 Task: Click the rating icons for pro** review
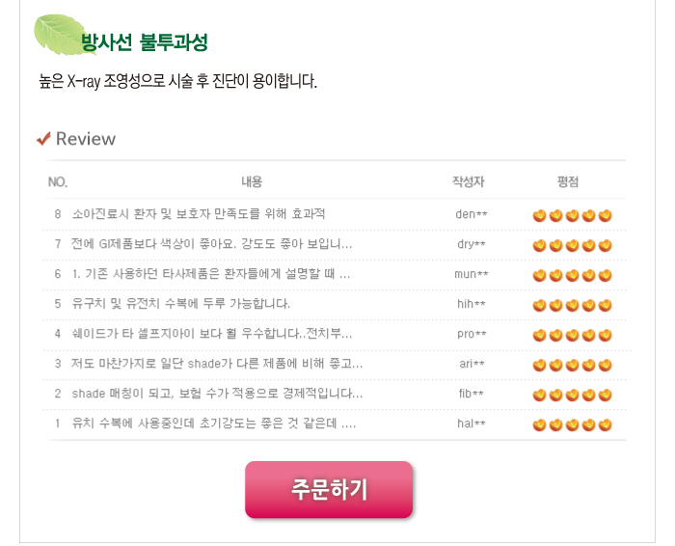point(572,335)
